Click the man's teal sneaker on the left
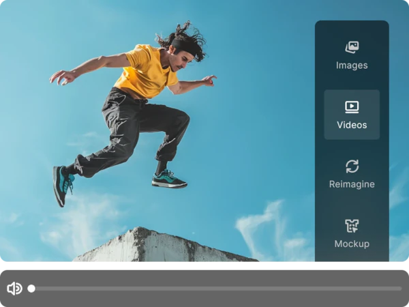Image resolution: width=409 pixels, height=307 pixels. [x=62, y=184]
